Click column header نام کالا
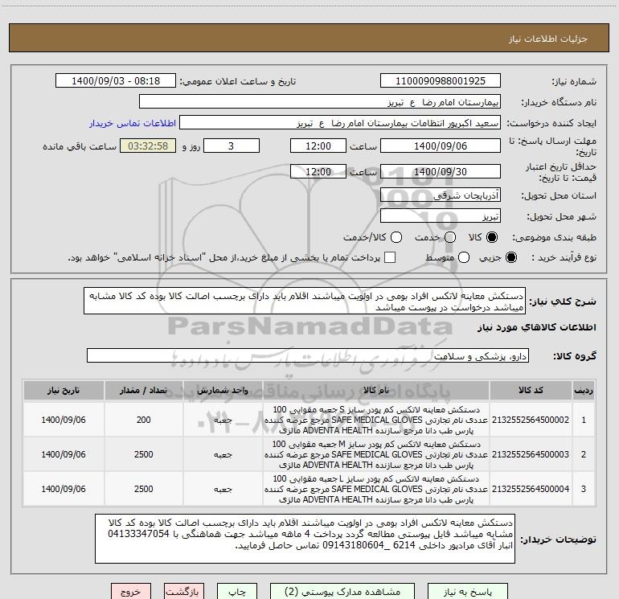 pos(376,390)
